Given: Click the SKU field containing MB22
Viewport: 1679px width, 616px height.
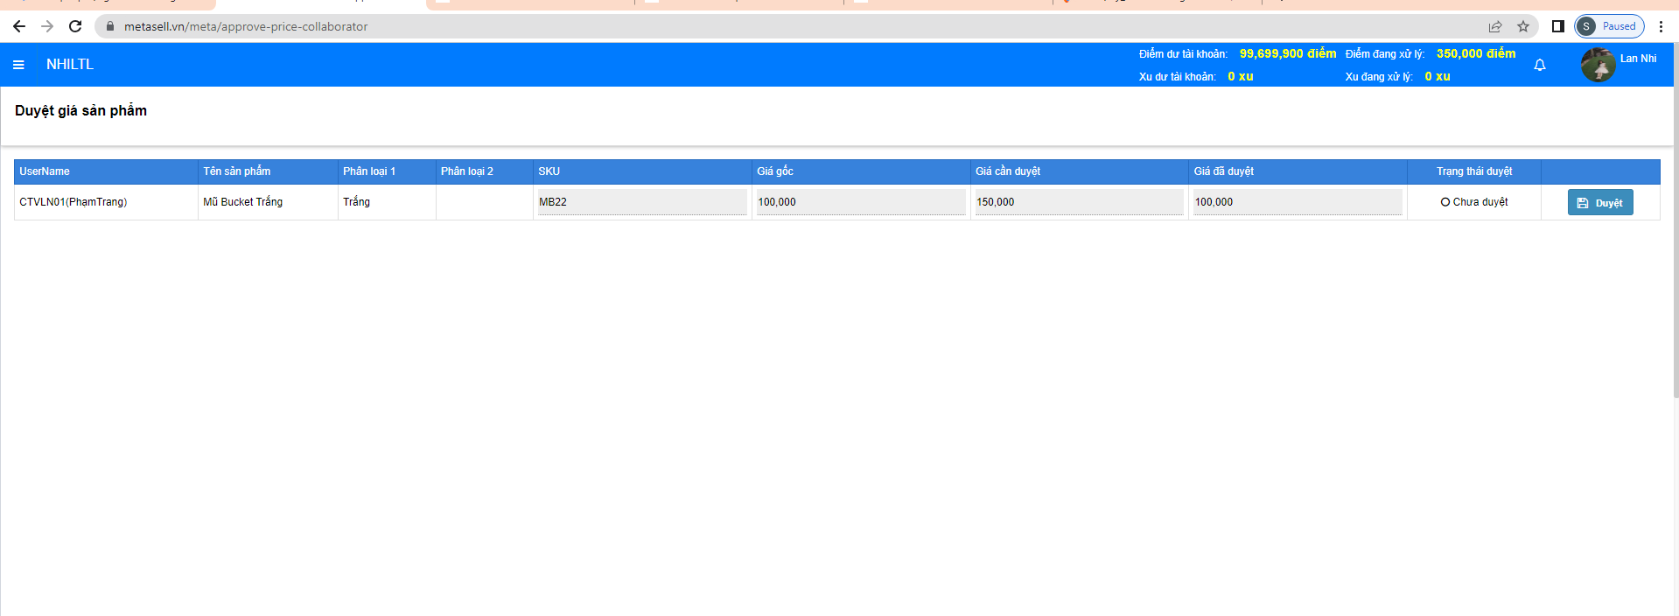Looking at the screenshot, I should click(x=642, y=202).
